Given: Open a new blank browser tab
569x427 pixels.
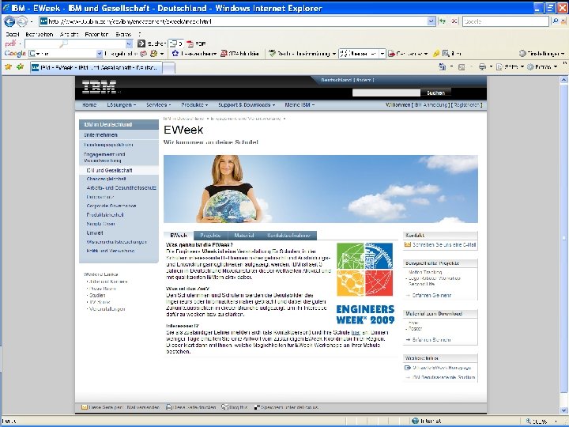Looking at the screenshot, I should click(169, 67).
